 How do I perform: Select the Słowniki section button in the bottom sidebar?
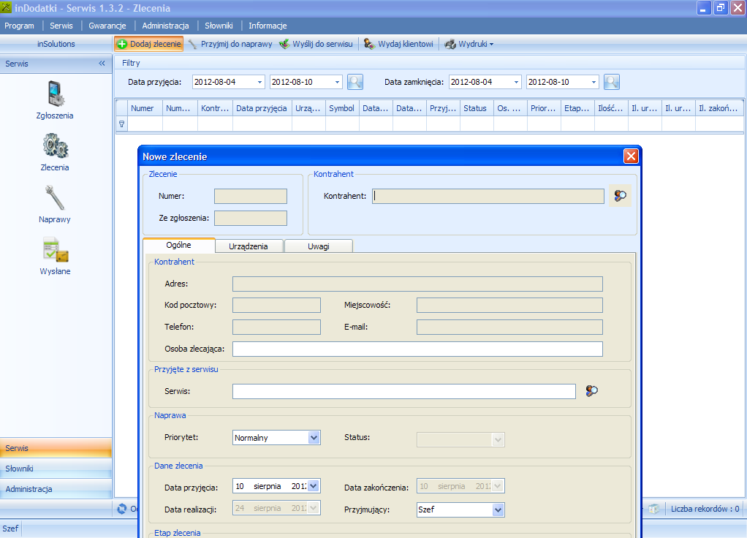coord(56,469)
